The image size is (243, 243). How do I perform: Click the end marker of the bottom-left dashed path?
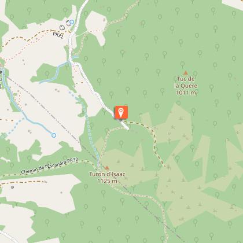tap(45, 182)
